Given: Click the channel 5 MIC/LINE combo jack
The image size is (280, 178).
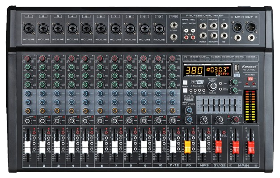Looking at the screenshot, I should tap(87, 28).
